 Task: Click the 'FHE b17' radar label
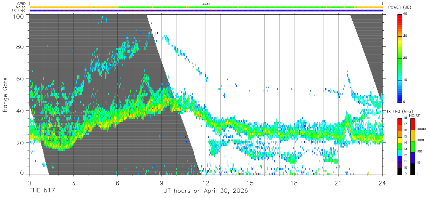[42, 191]
